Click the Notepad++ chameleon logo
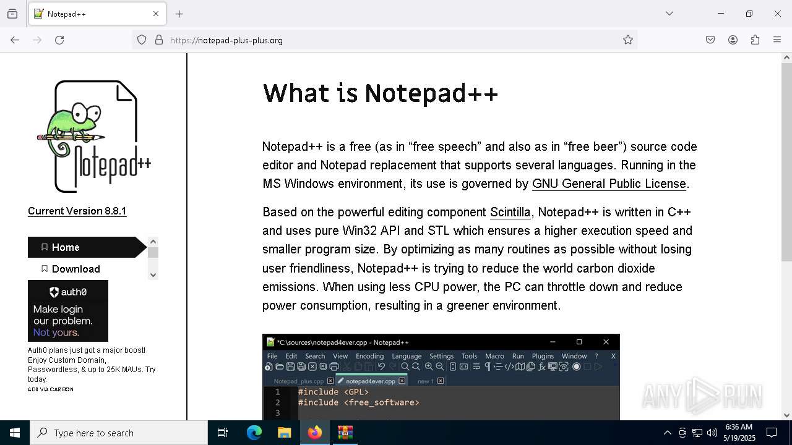Image resolution: width=792 pixels, height=445 pixels. (94, 137)
